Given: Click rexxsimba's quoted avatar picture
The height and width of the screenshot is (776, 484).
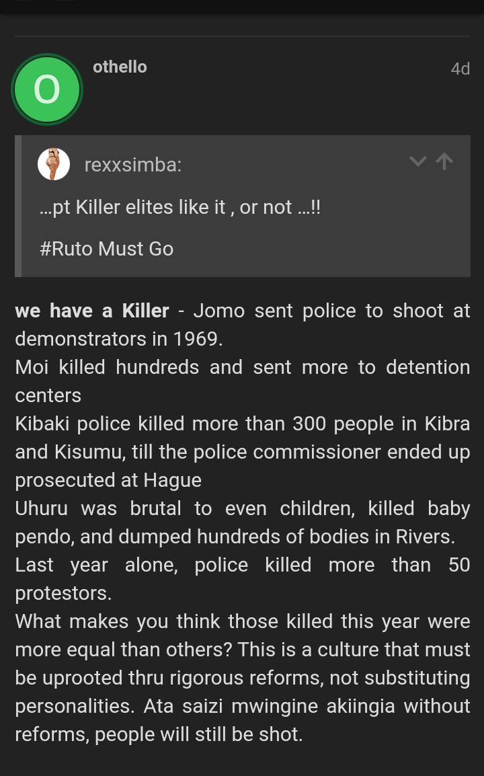Looking at the screenshot, I should [x=54, y=164].
